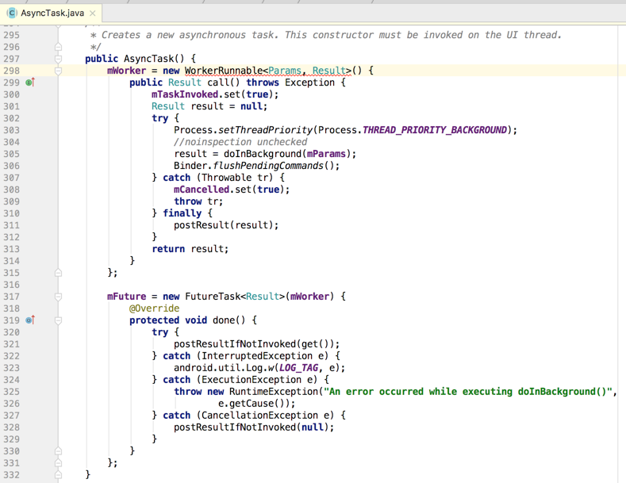
Task: Collapse the FutureTask fold on line 317
Action: coord(58,297)
